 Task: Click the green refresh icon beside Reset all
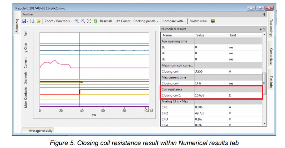tap(95, 21)
